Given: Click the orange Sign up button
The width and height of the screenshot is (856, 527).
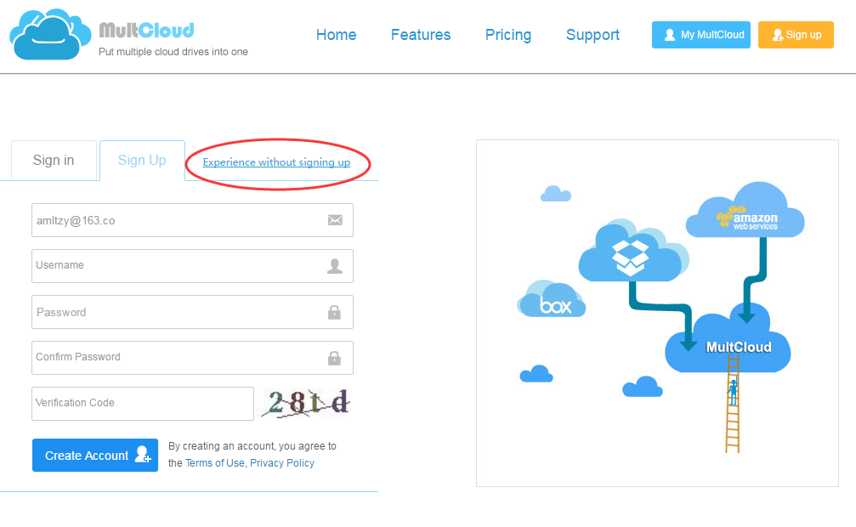Looking at the screenshot, I should tap(796, 35).
